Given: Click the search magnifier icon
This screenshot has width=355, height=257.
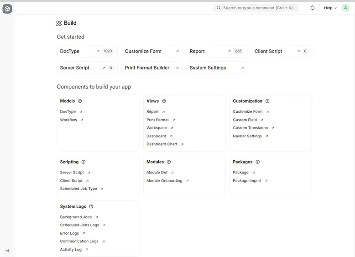Looking at the screenshot, I should pos(219,8).
